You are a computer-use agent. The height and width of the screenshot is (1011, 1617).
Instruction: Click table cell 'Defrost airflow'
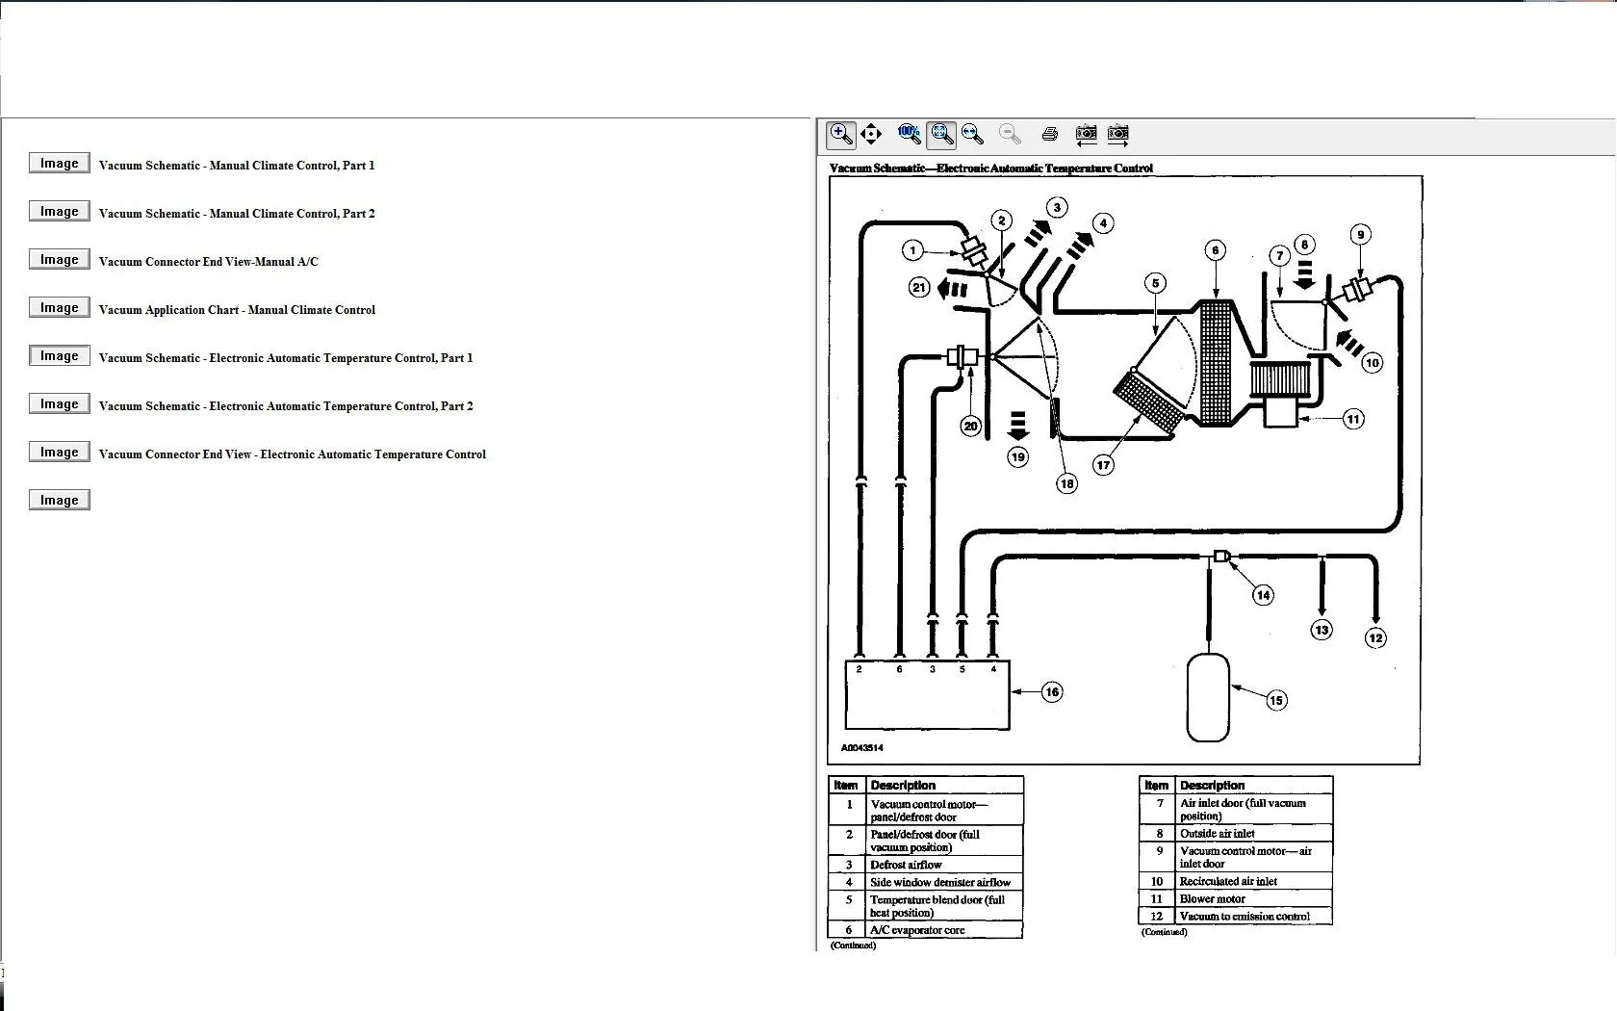pos(944,865)
